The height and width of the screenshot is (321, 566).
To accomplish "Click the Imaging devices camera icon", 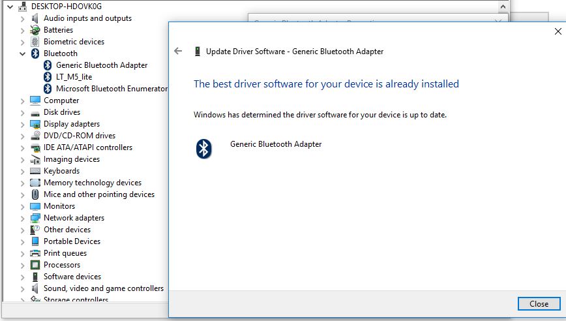I will pyautogui.click(x=35, y=159).
